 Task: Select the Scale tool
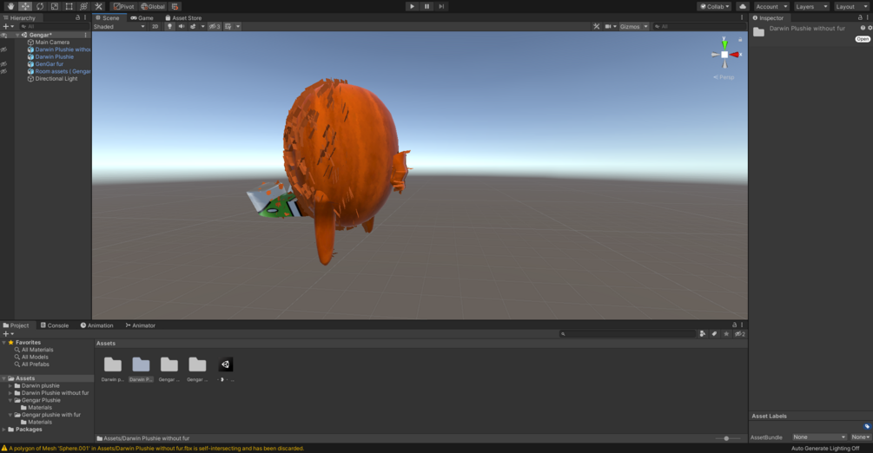point(55,6)
